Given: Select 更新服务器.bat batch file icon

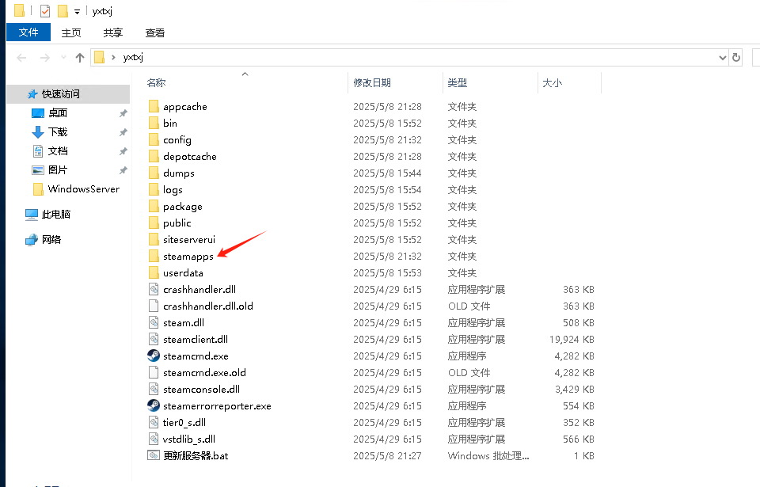Looking at the screenshot, I should [154, 455].
